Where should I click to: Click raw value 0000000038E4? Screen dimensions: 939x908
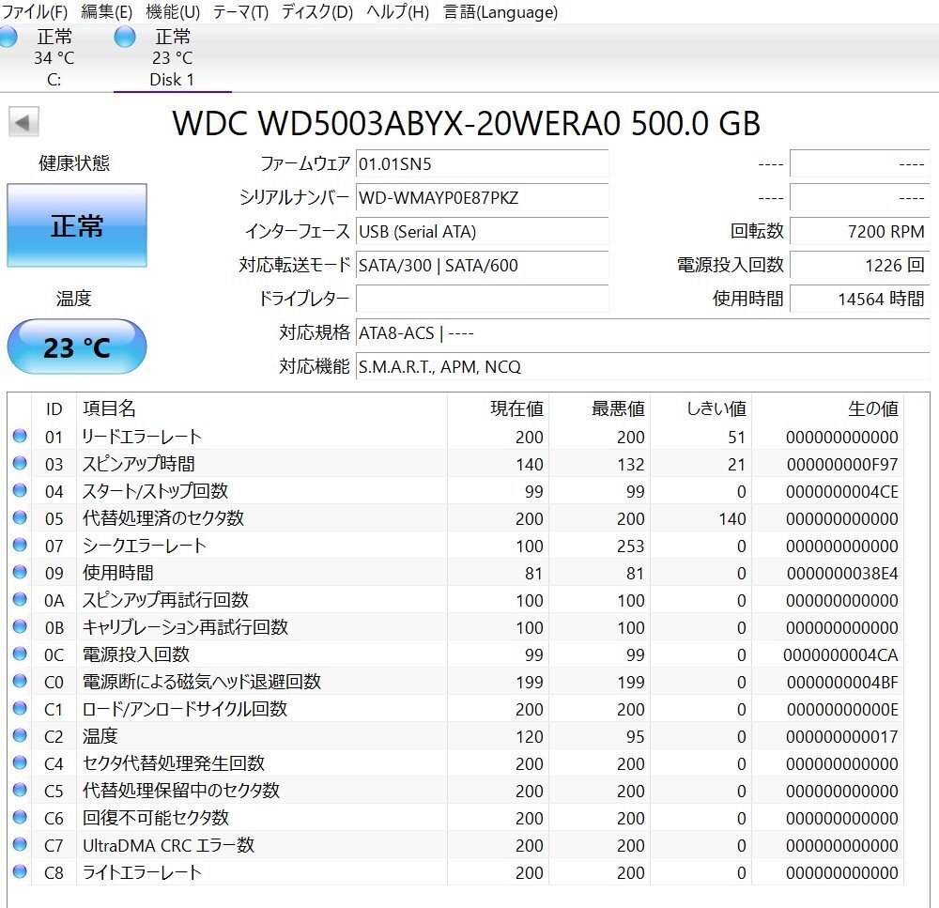click(x=842, y=573)
